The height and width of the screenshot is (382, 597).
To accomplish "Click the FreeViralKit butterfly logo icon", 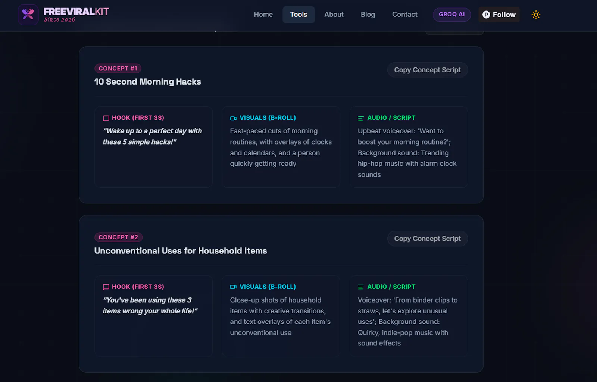I will (28, 15).
